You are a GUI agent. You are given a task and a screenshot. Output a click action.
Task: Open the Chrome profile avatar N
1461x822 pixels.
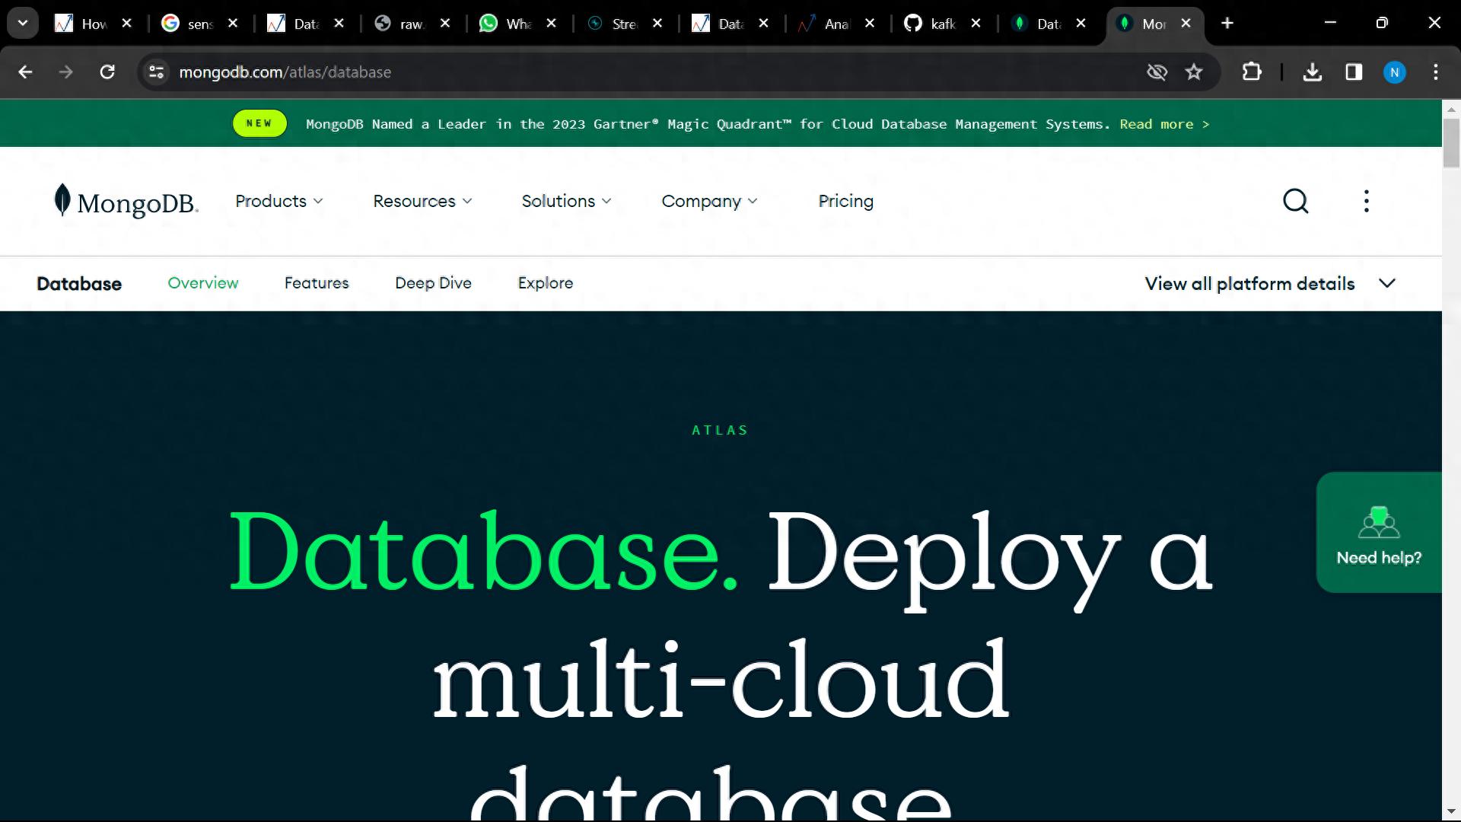(1394, 72)
